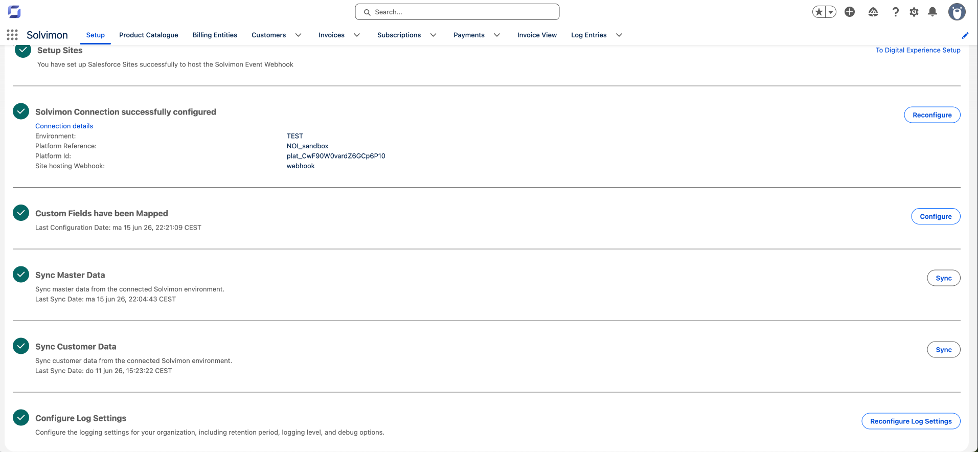
Task: Click the Sync Customer Data green checkmark
Action: pyautogui.click(x=21, y=346)
